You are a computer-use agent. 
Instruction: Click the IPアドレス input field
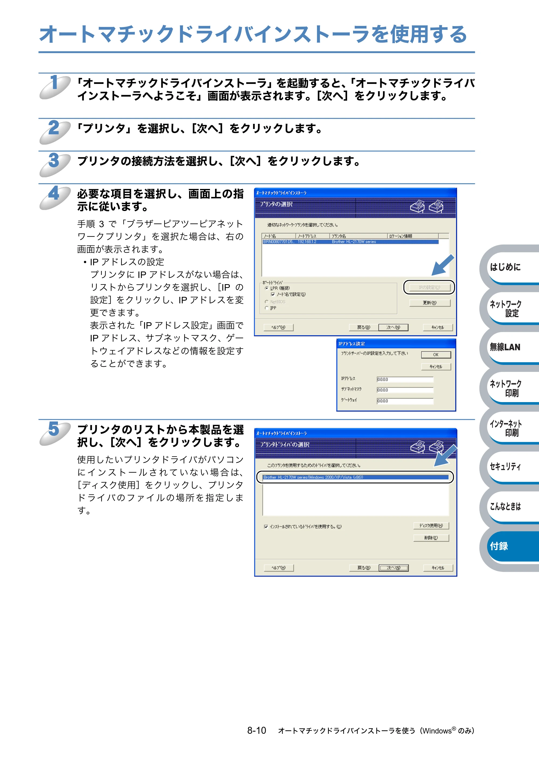click(x=405, y=380)
